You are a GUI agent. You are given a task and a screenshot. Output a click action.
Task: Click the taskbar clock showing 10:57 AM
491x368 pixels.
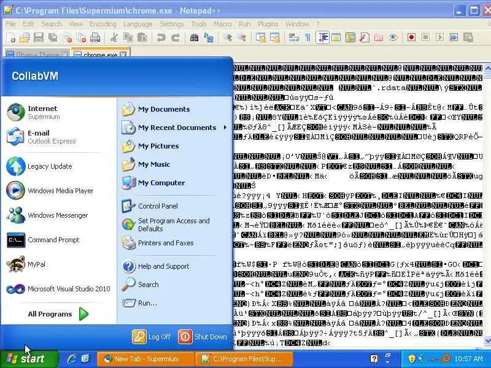(468, 359)
